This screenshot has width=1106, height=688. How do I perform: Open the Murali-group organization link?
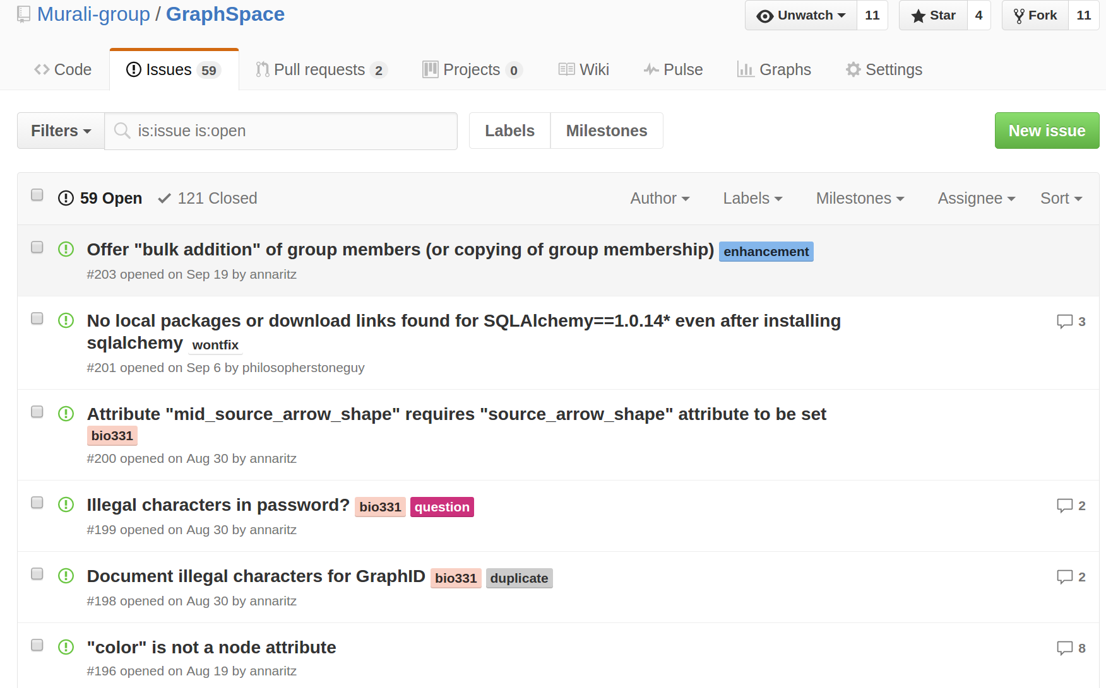[93, 14]
